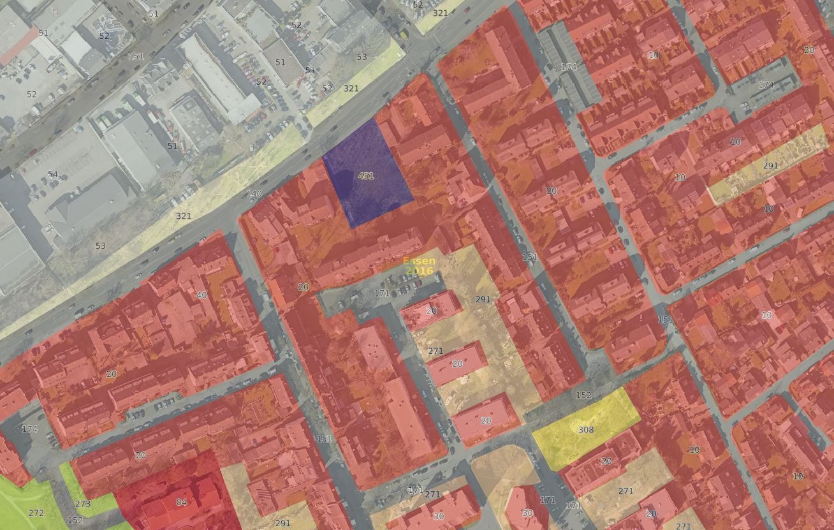This screenshot has height=530, width=834.
Task: Click the blue parcel labeled 451
Action: pyautogui.click(x=366, y=176)
